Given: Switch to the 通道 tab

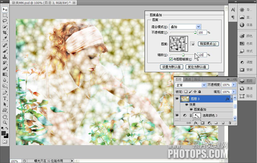Looking at the screenshot, I should pos(188,79).
